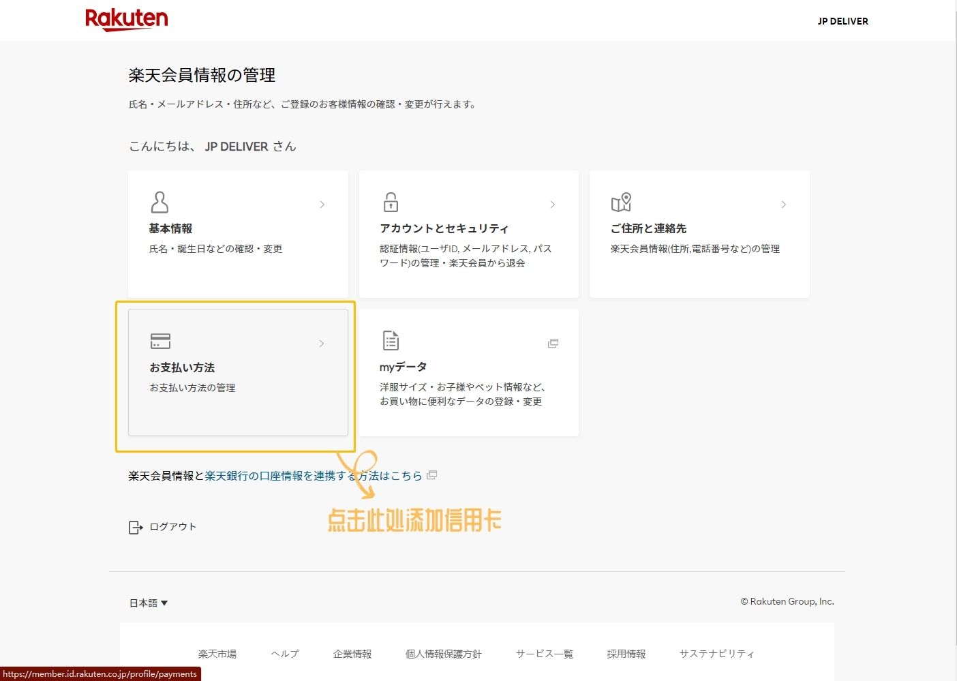Click the logout icon beside ログアウト

(136, 526)
